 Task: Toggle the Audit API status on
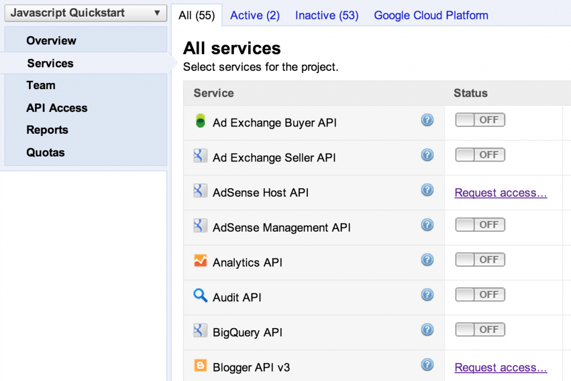[x=480, y=295]
